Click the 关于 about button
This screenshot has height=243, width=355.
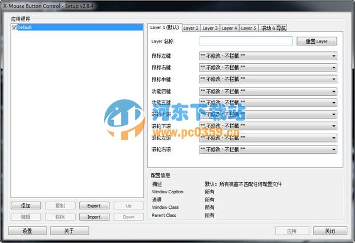click(69, 231)
